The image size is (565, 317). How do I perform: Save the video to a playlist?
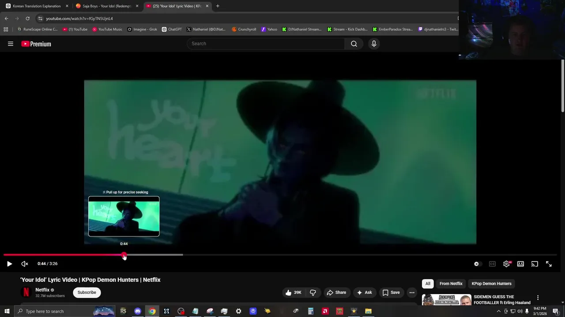coord(391,292)
